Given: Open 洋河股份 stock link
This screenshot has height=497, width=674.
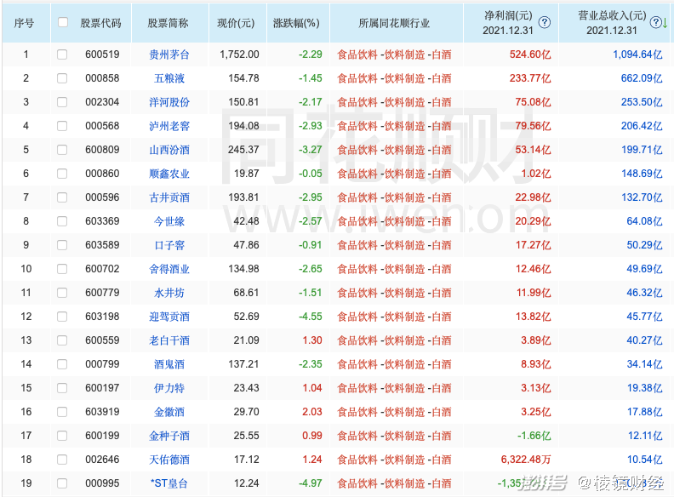Looking at the screenshot, I should click(x=169, y=102).
